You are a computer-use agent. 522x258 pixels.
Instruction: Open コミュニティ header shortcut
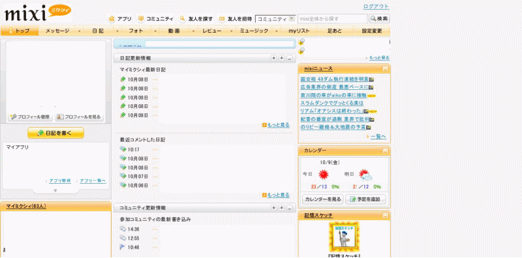click(x=156, y=19)
